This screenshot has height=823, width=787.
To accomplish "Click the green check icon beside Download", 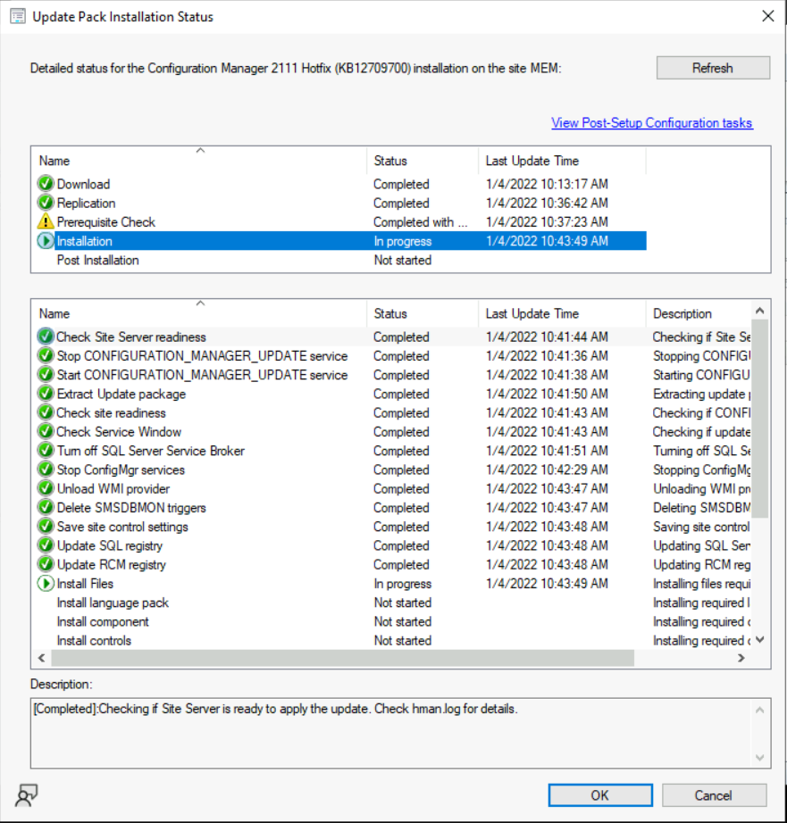I will (x=46, y=184).
